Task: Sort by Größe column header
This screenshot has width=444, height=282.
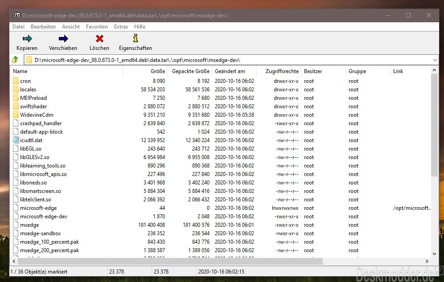Action: pyautogui.click(x=145, y=71)
